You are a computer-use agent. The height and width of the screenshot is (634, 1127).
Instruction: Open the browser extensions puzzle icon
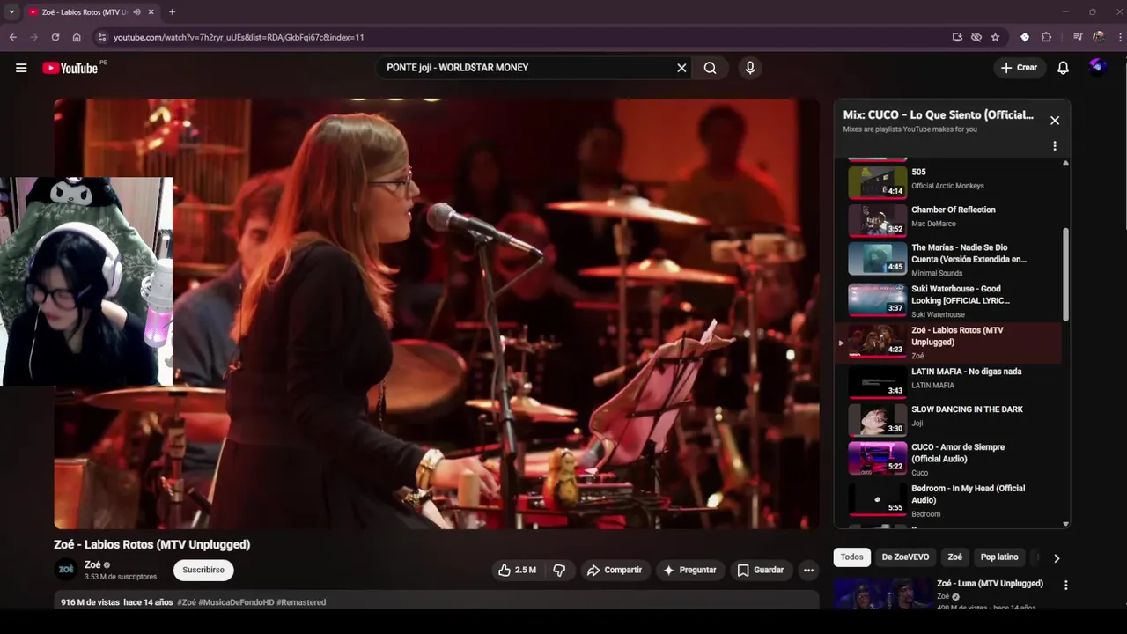point(1046,37)
